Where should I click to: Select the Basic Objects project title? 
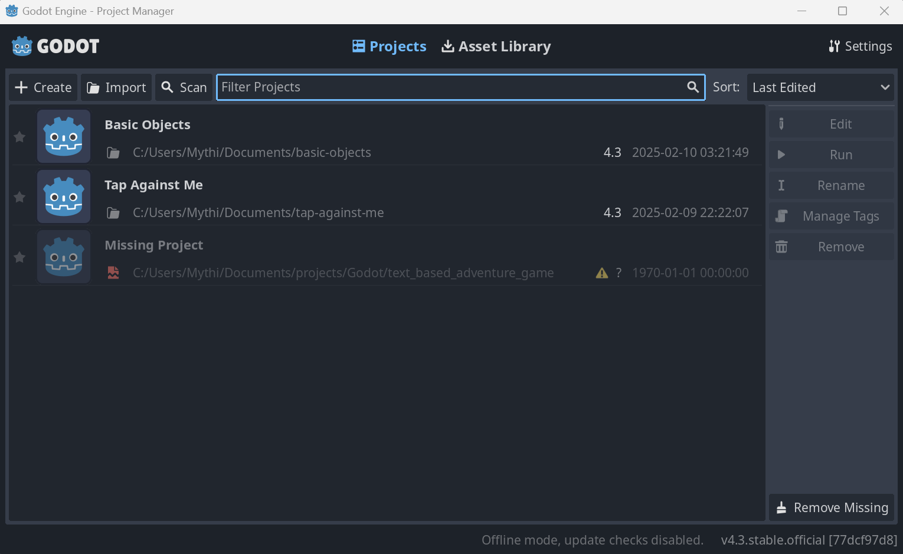[148, 125]
